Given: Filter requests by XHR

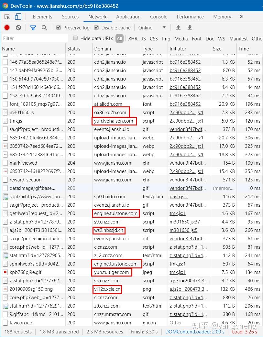Looking at the screenshot, I should click(x=133, y=39).
